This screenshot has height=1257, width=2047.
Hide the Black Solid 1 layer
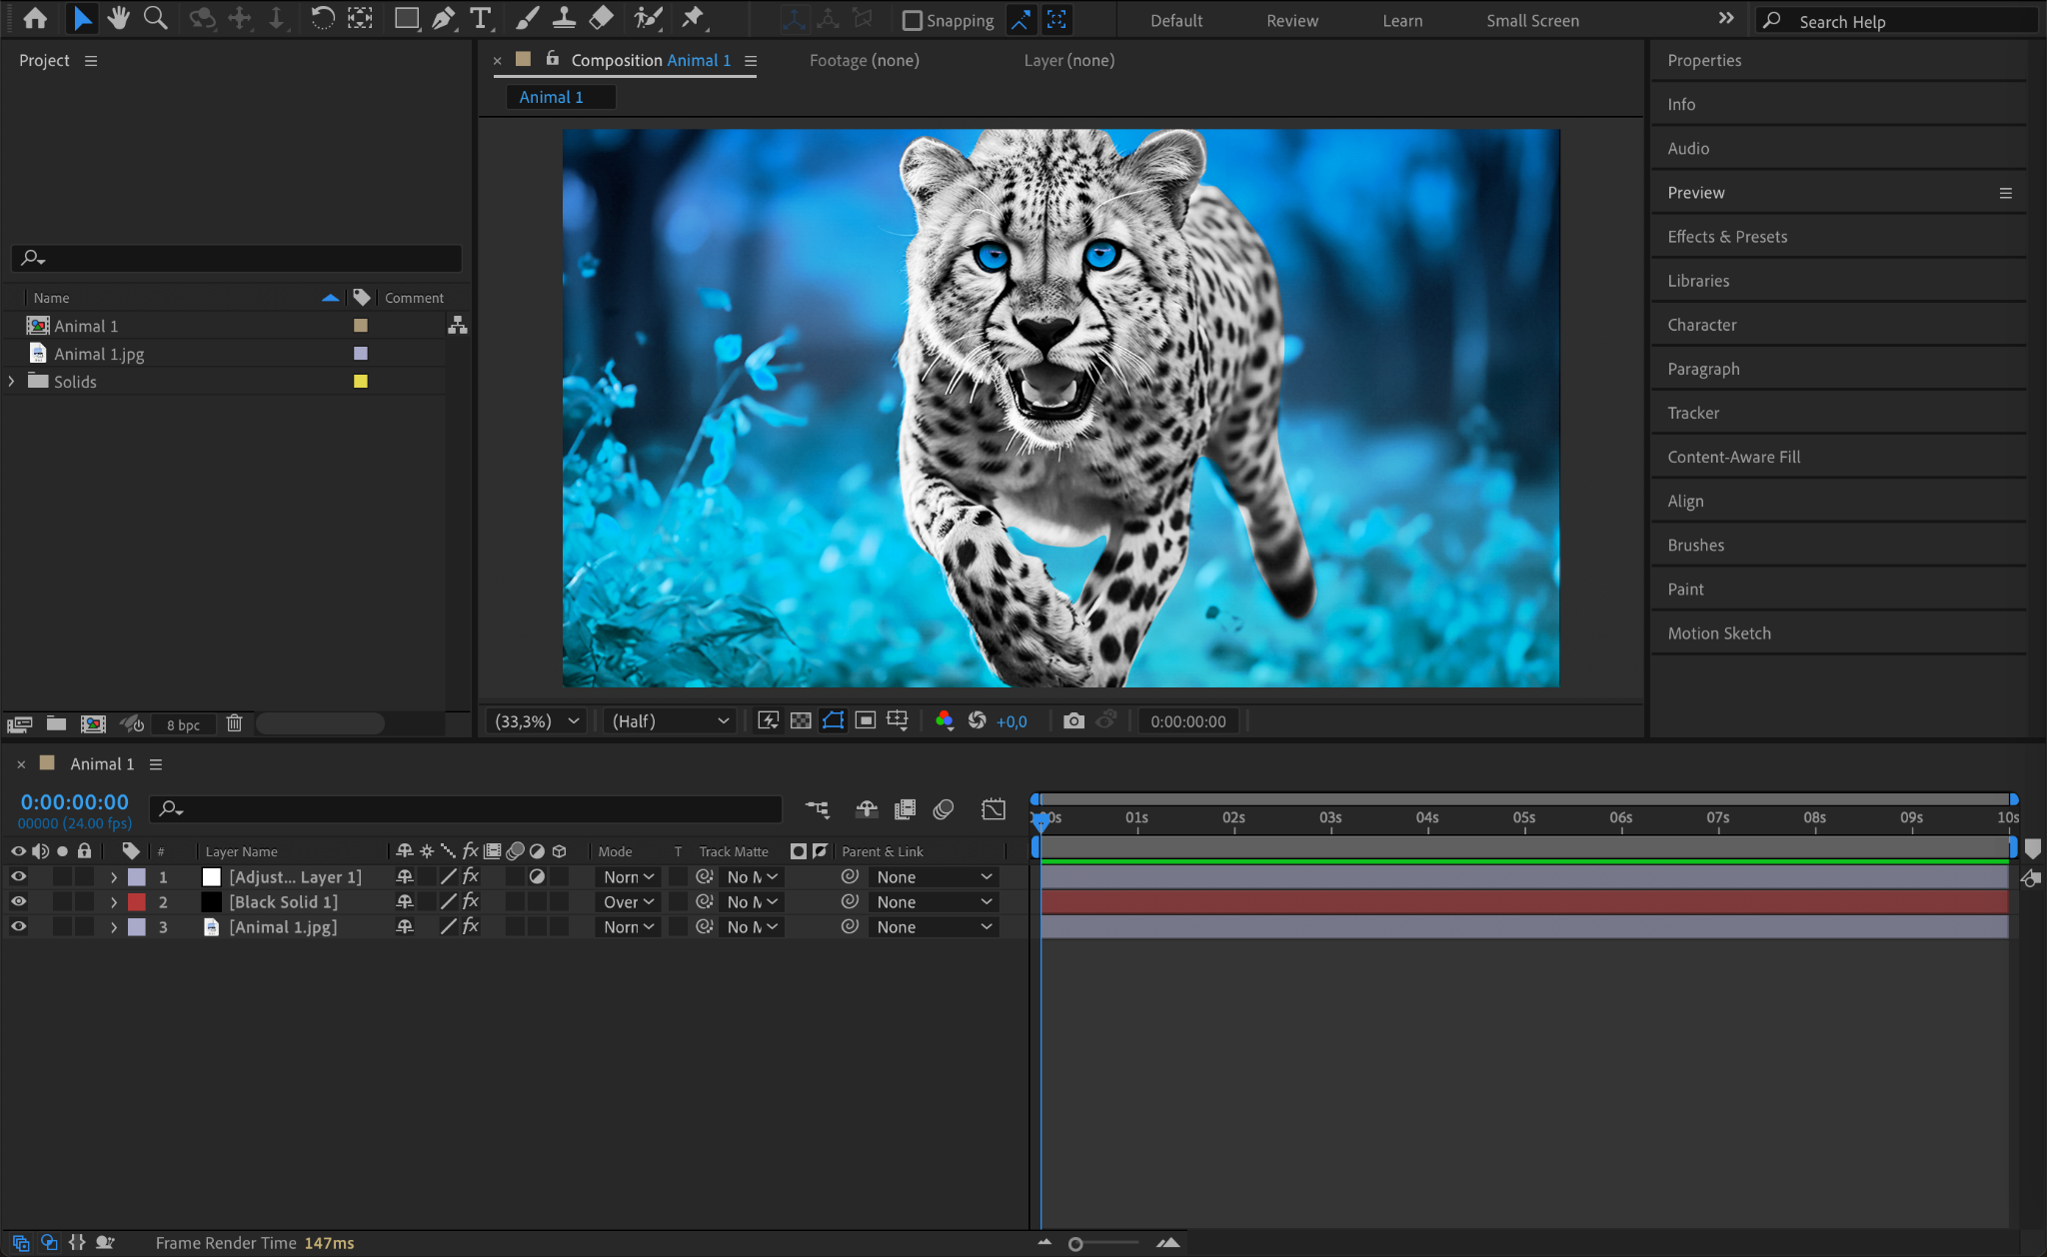(x=18, y=901)
